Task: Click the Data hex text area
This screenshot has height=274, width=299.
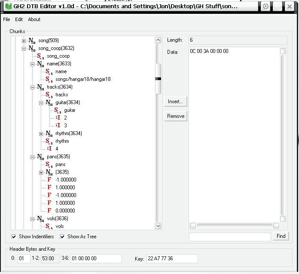Action: (234, 135)
